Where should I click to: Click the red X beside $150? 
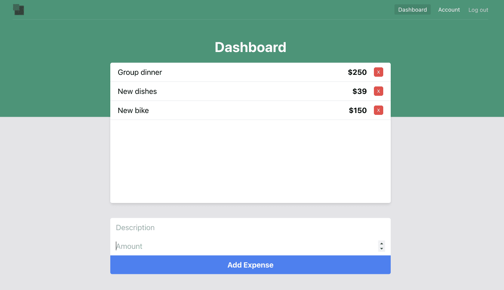[x=378, y=110]
